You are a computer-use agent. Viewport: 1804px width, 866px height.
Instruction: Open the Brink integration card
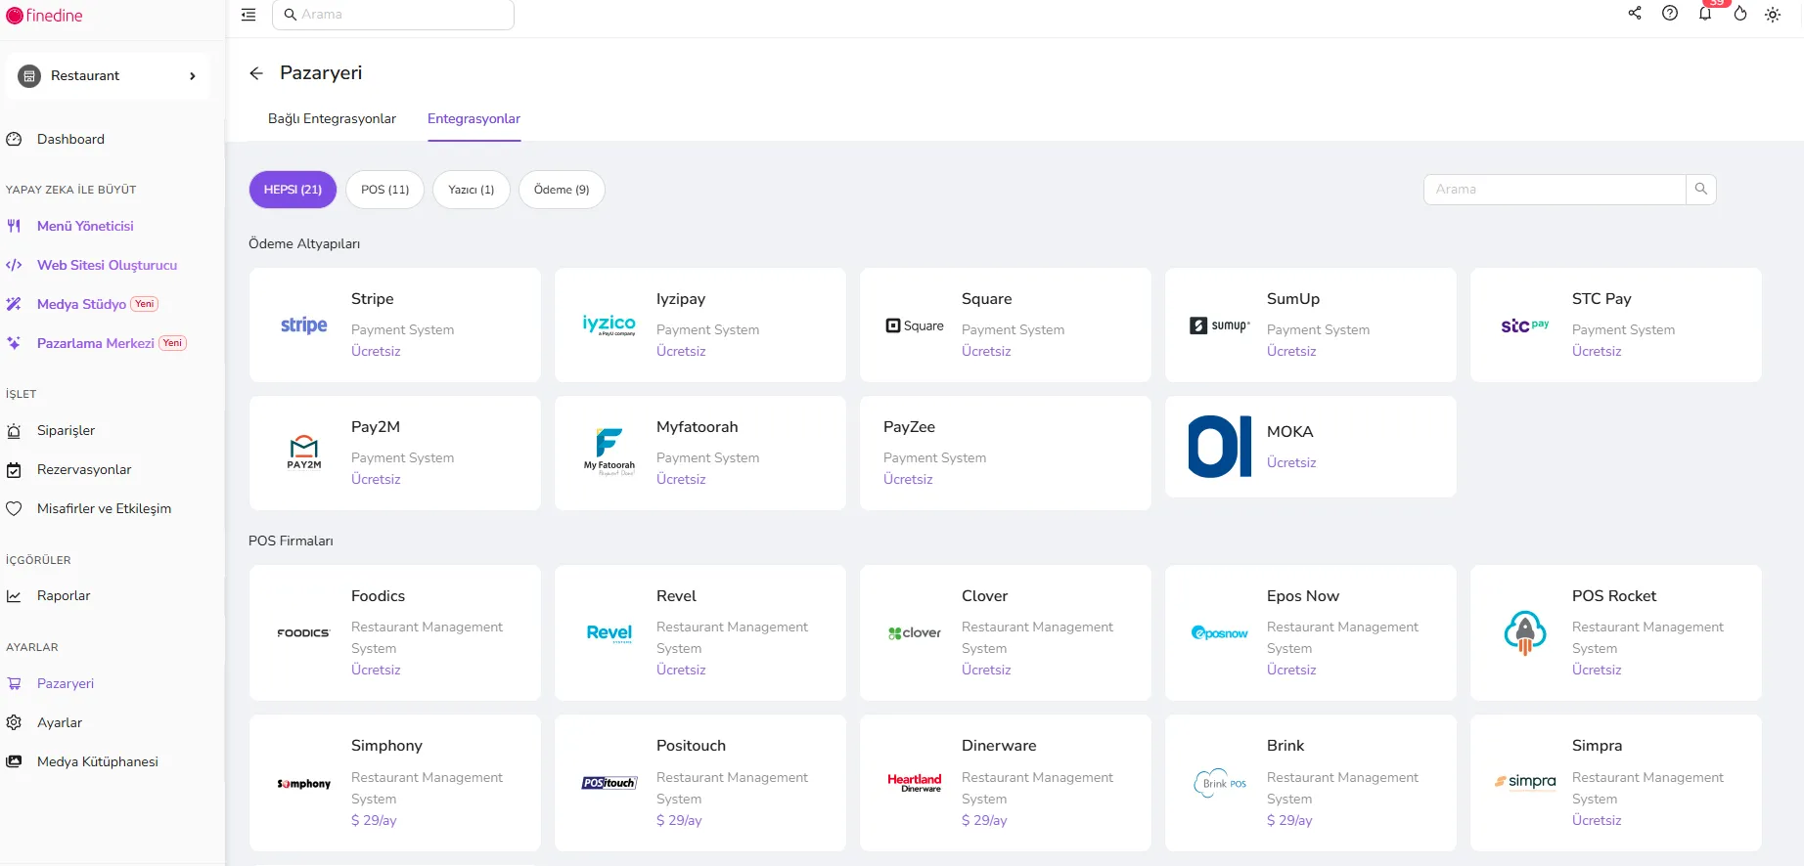coord(1311,783)
